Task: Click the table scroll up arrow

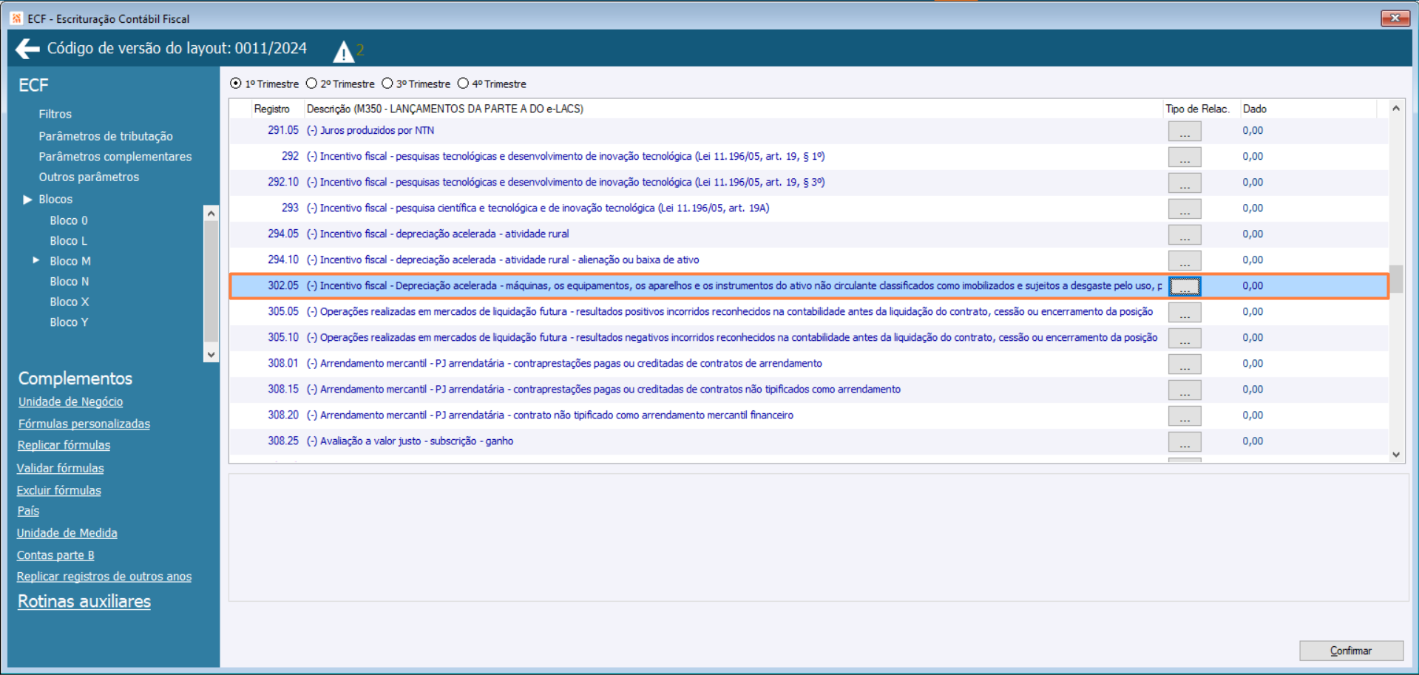Action: tap(1396, 109)
